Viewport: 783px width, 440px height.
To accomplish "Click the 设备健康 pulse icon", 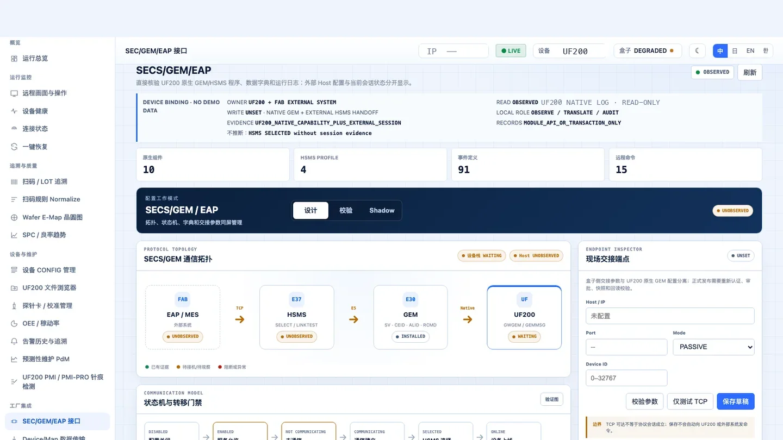I will click(14, 111).
